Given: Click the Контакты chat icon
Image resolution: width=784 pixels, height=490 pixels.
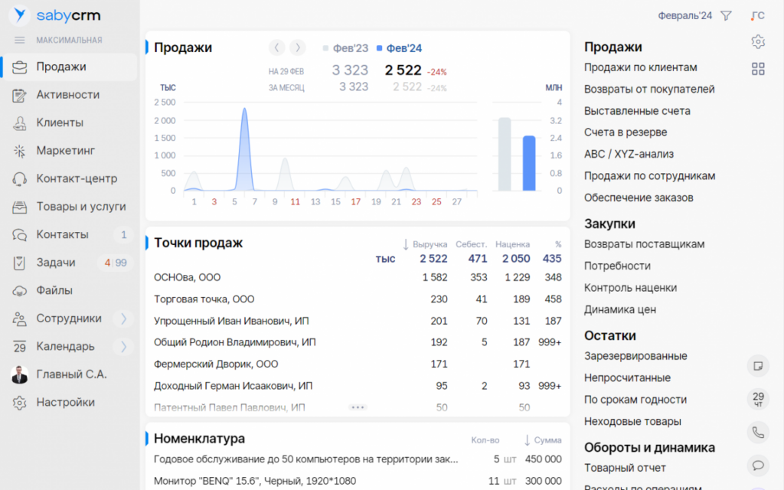Looking at the screenshot, I should tap(19, 235).
